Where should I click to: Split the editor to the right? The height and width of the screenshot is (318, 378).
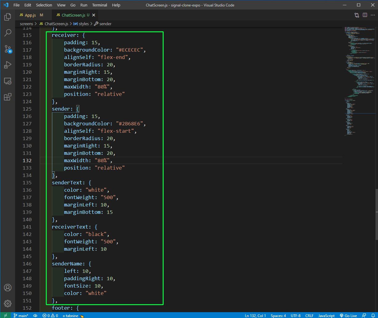365,15
